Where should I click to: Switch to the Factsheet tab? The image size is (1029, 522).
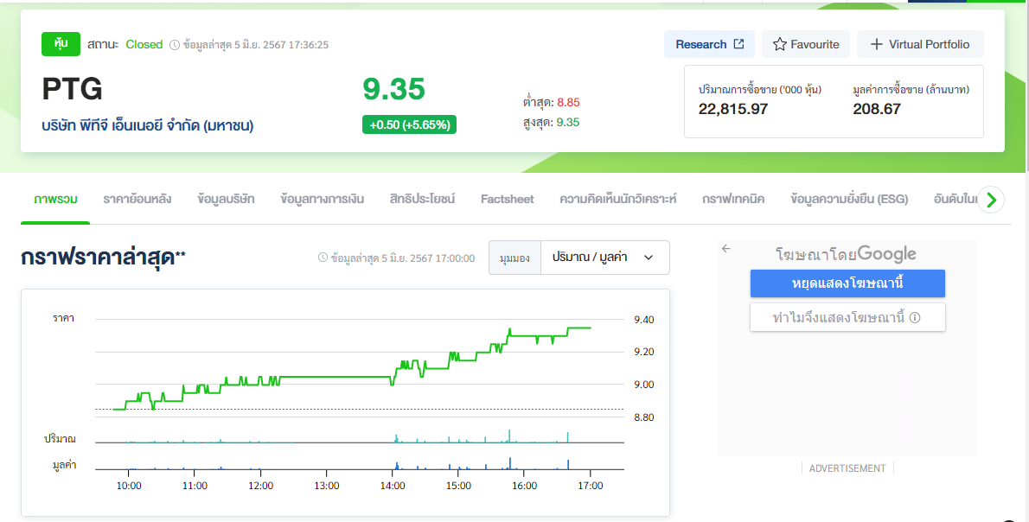pyautogui.click(x=508, y=199)
